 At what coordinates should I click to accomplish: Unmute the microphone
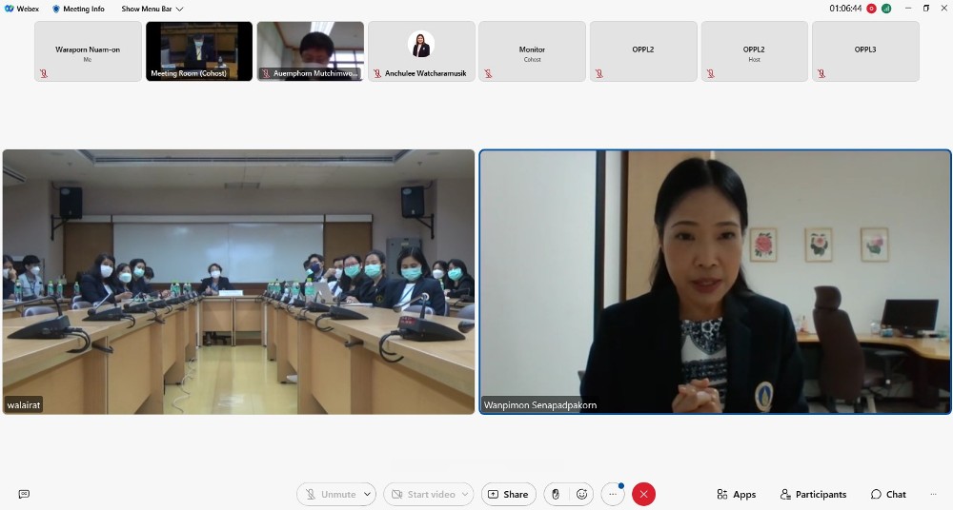[330, 495]
